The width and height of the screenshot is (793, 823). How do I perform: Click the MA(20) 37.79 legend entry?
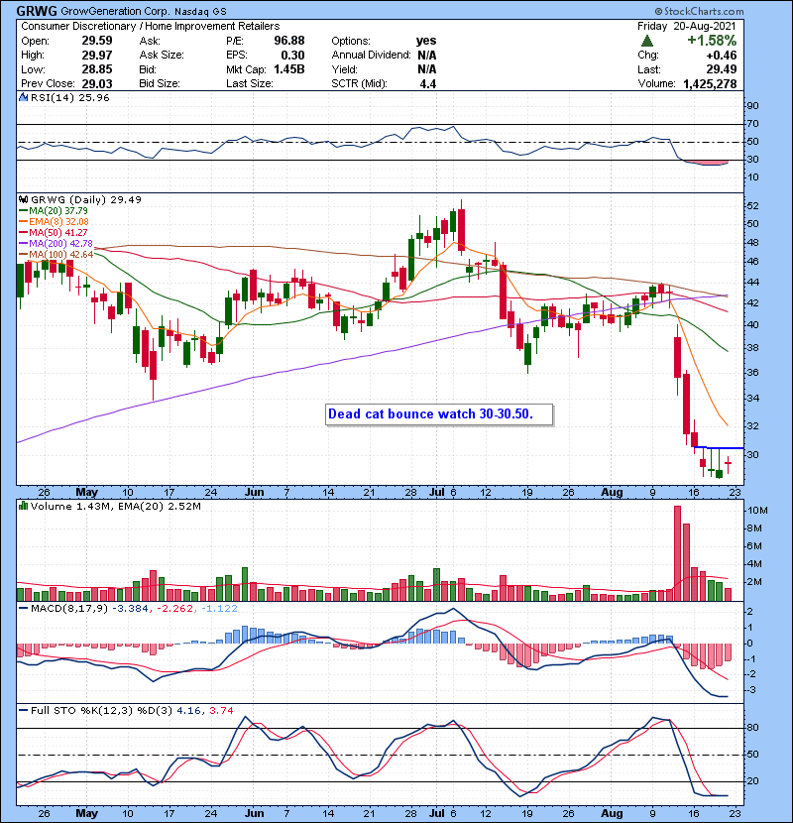58,210
